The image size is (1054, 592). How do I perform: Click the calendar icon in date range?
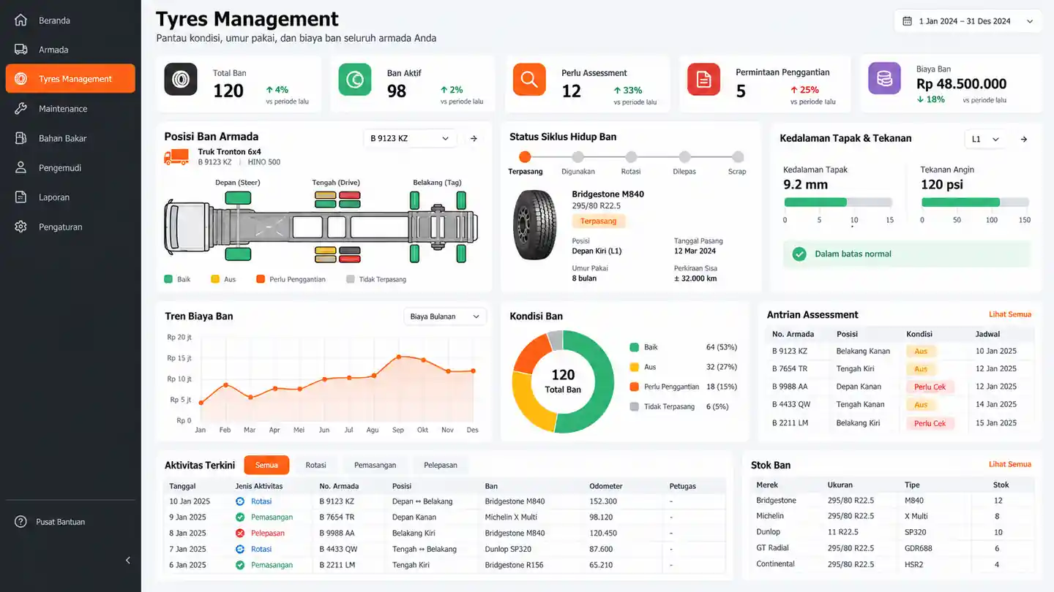(x=908, y=21)
